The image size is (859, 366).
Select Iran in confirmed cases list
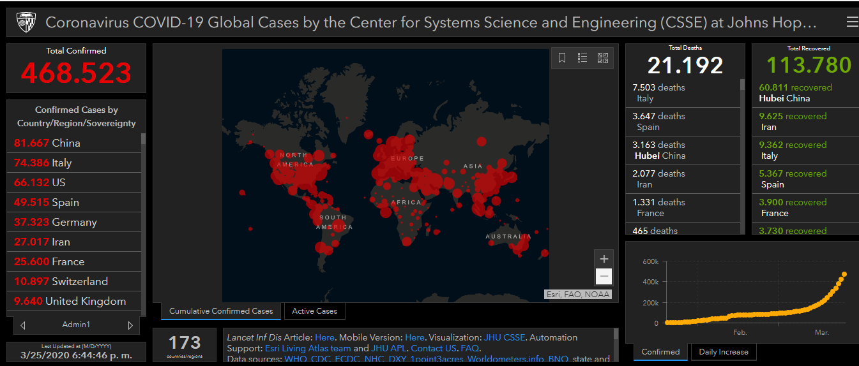point(74,242)
